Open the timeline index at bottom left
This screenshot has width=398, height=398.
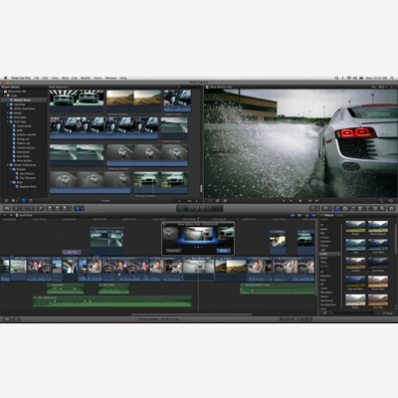click(x=7, y=319)
